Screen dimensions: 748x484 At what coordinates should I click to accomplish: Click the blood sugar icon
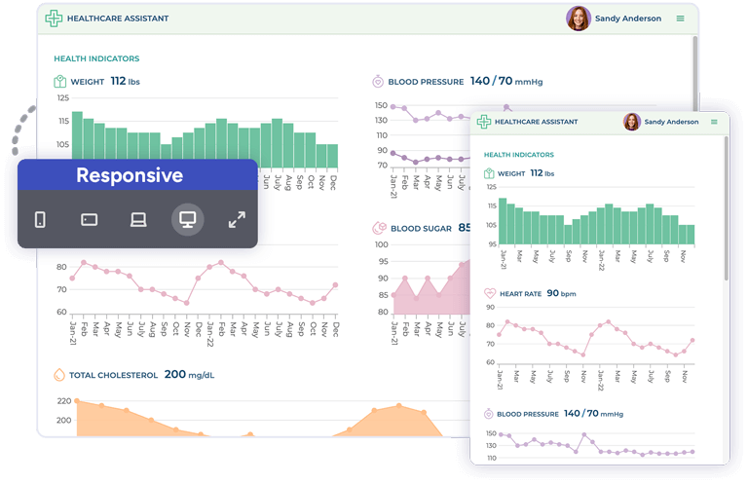coord(378,228)
